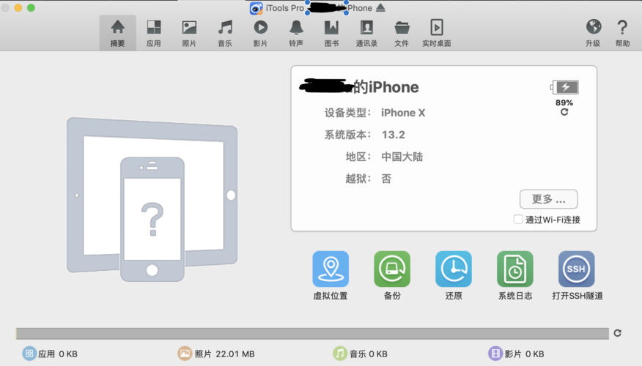Screen dimensions: 642x366
Task: Open the 照片 photos tab
Action: 189,33
